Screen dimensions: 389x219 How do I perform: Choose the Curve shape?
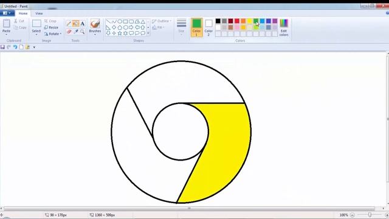114,22
